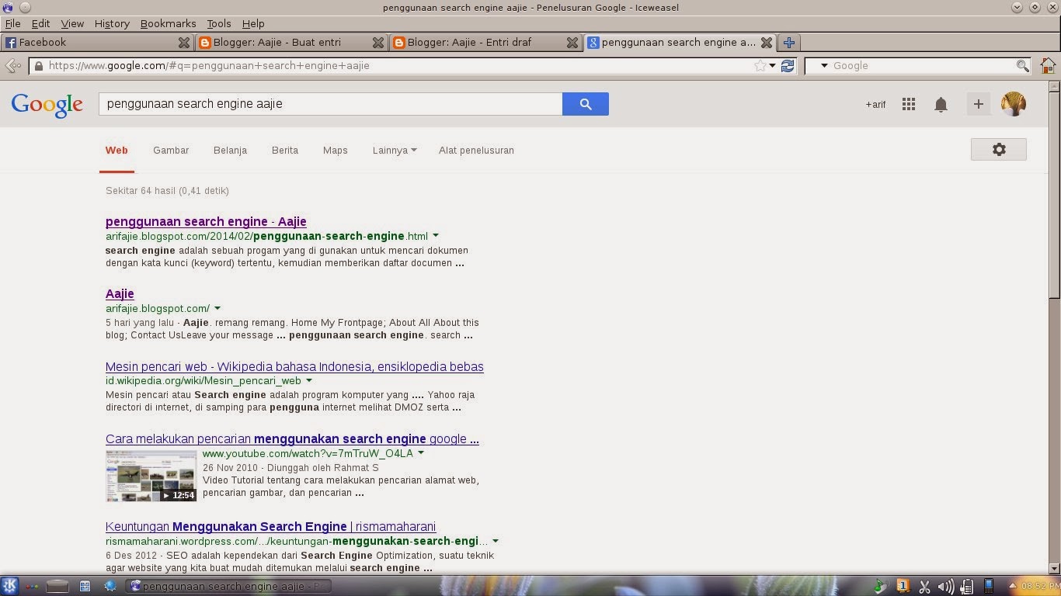Open dropdown beside arifajie.blogspot.com/2014 result URL
1061x596 pixels.
(436, 236)
